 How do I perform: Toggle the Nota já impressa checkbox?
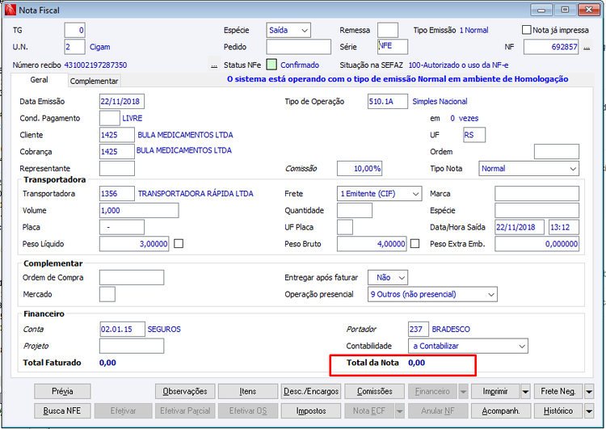tap(526, 30)
